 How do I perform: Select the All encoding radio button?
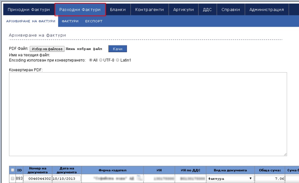(x=91, y=60)
